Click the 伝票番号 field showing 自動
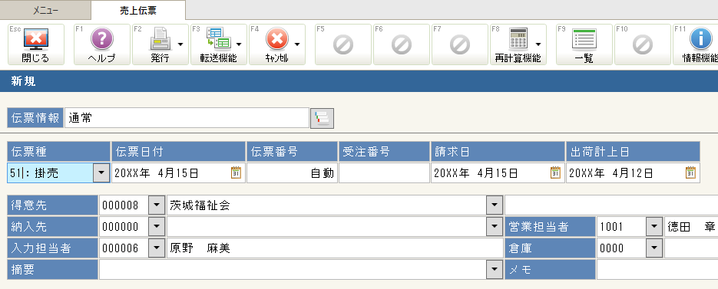 tap(292, 172)
